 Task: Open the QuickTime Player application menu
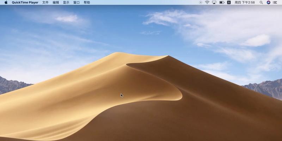point(25,2)
